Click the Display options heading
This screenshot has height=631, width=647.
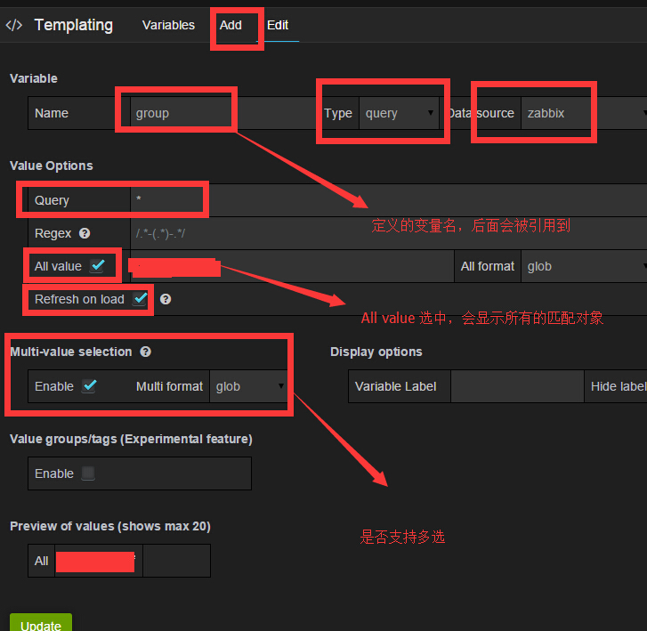tap(376, 352)
